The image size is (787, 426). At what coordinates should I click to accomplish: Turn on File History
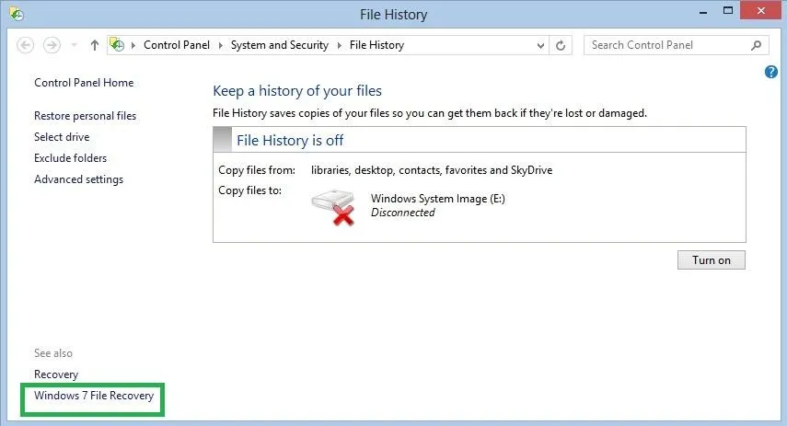[712, 259]
